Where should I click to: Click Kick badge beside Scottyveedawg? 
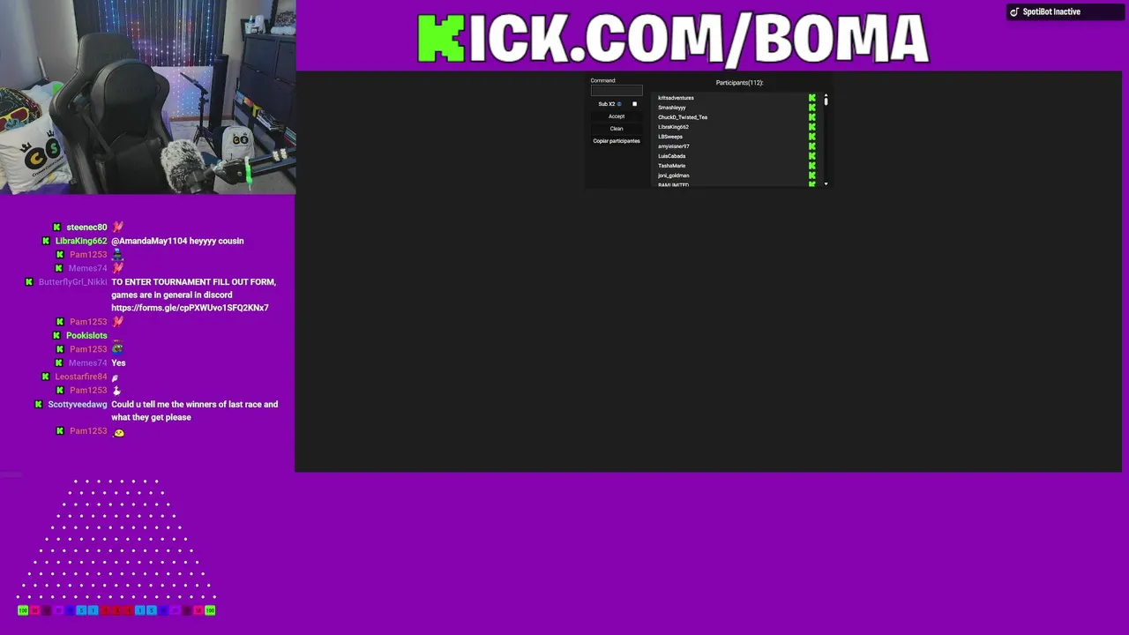pyautogui.click(x=38, y=405)
